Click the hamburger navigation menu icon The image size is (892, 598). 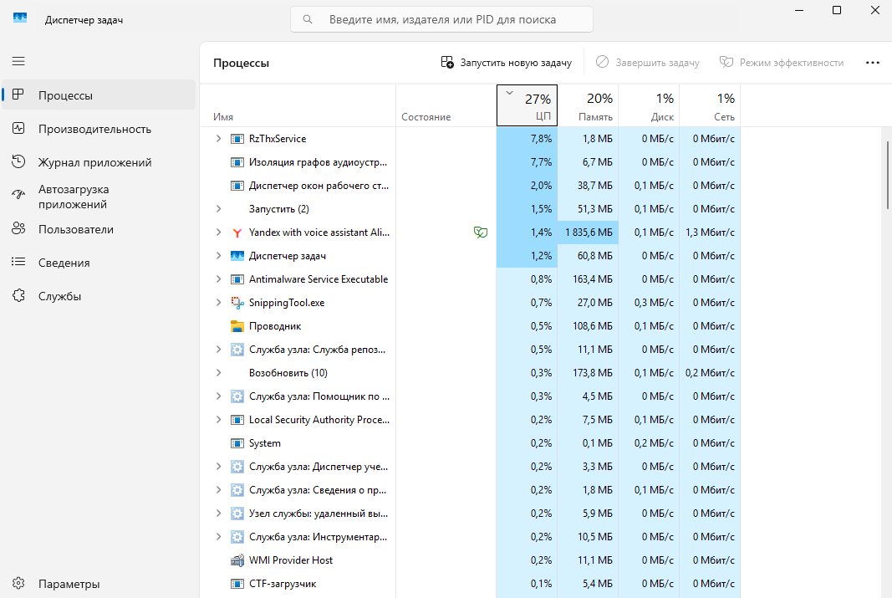(x=18, y=61)
